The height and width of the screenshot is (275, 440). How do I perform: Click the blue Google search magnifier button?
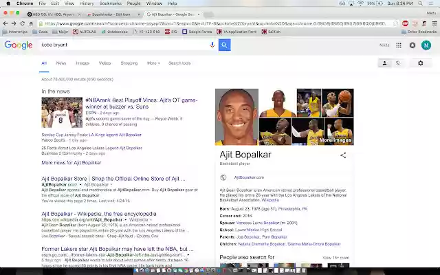point(225,45)
